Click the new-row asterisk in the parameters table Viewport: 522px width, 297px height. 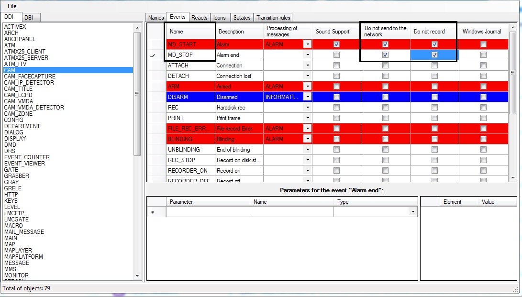click(x=152, y=212)
